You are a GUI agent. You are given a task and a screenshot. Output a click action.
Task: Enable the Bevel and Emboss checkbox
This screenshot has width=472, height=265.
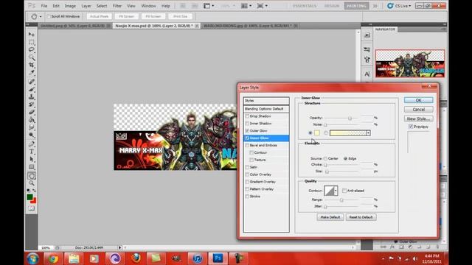pyautogui.click(x=247, y=145)
